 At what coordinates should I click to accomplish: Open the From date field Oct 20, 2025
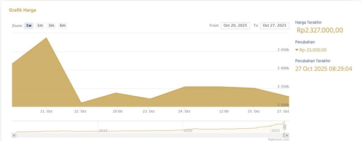pos(235,26)
